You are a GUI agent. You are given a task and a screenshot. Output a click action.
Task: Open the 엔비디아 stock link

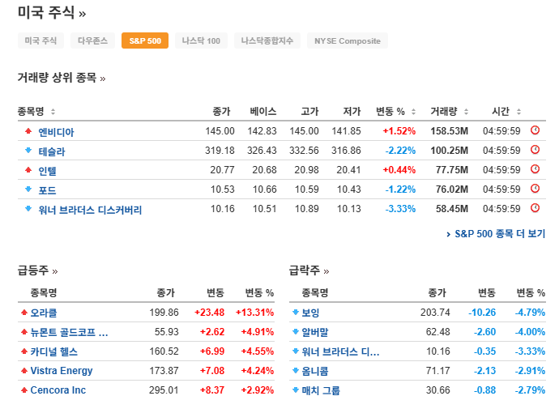point(57,132)
